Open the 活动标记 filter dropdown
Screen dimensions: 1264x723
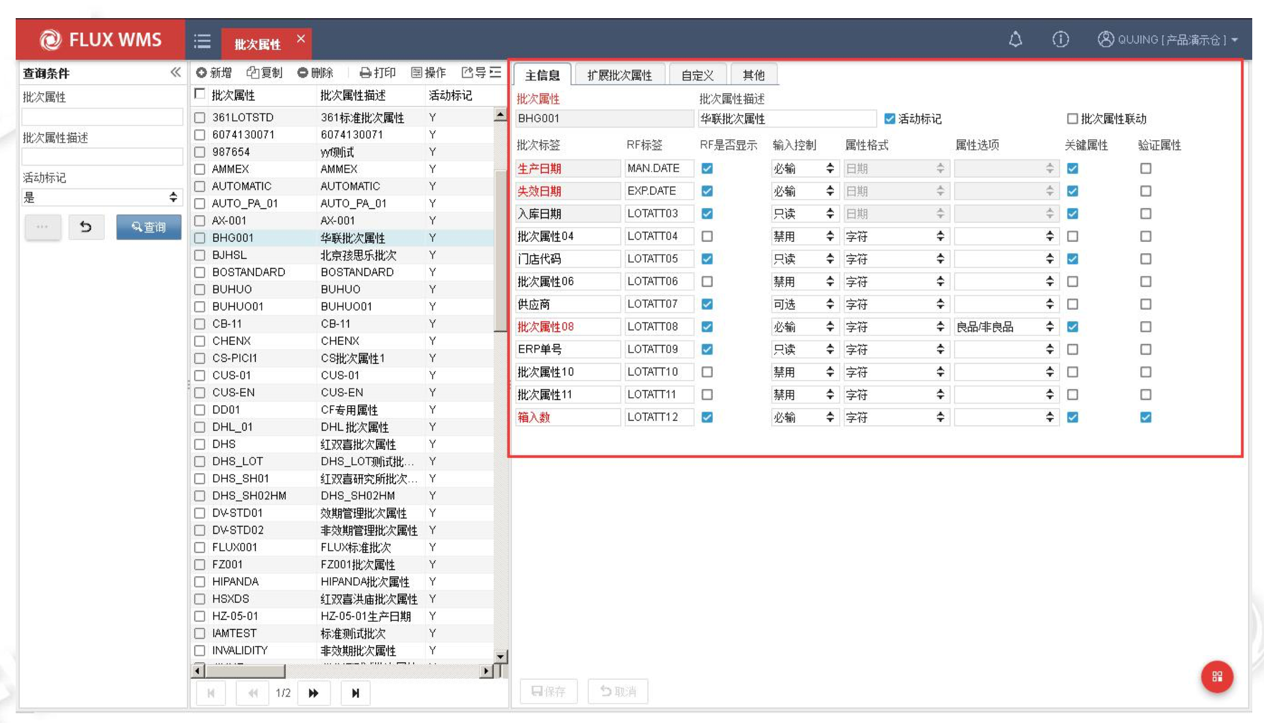(101, 198)
